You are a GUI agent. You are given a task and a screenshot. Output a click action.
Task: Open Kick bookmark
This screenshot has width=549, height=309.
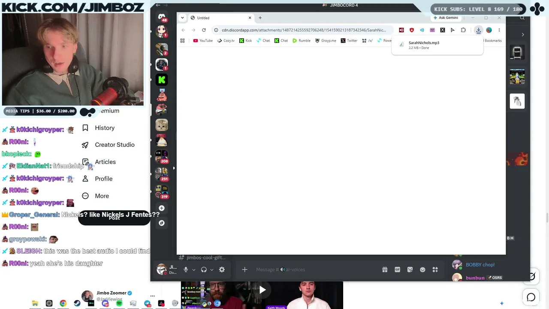pyautogui.click(x=246, y=41)
